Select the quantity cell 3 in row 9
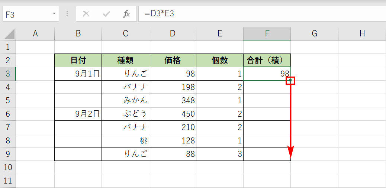Screen dimensions: 386x188 coord(220,154)
